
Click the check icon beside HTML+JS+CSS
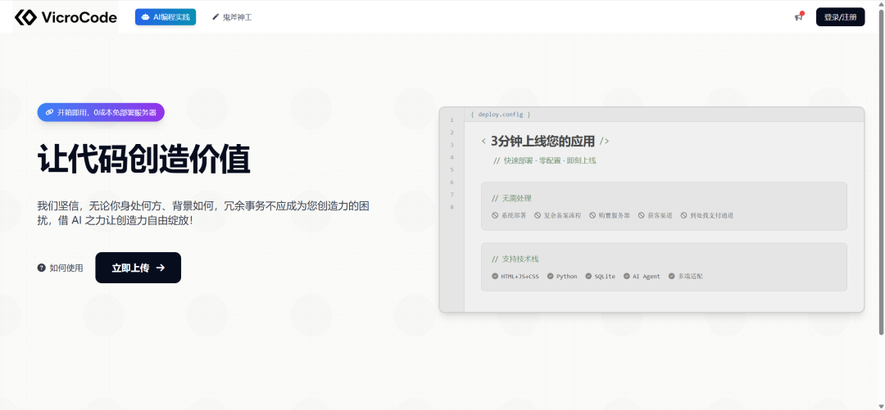pos(495,277)
